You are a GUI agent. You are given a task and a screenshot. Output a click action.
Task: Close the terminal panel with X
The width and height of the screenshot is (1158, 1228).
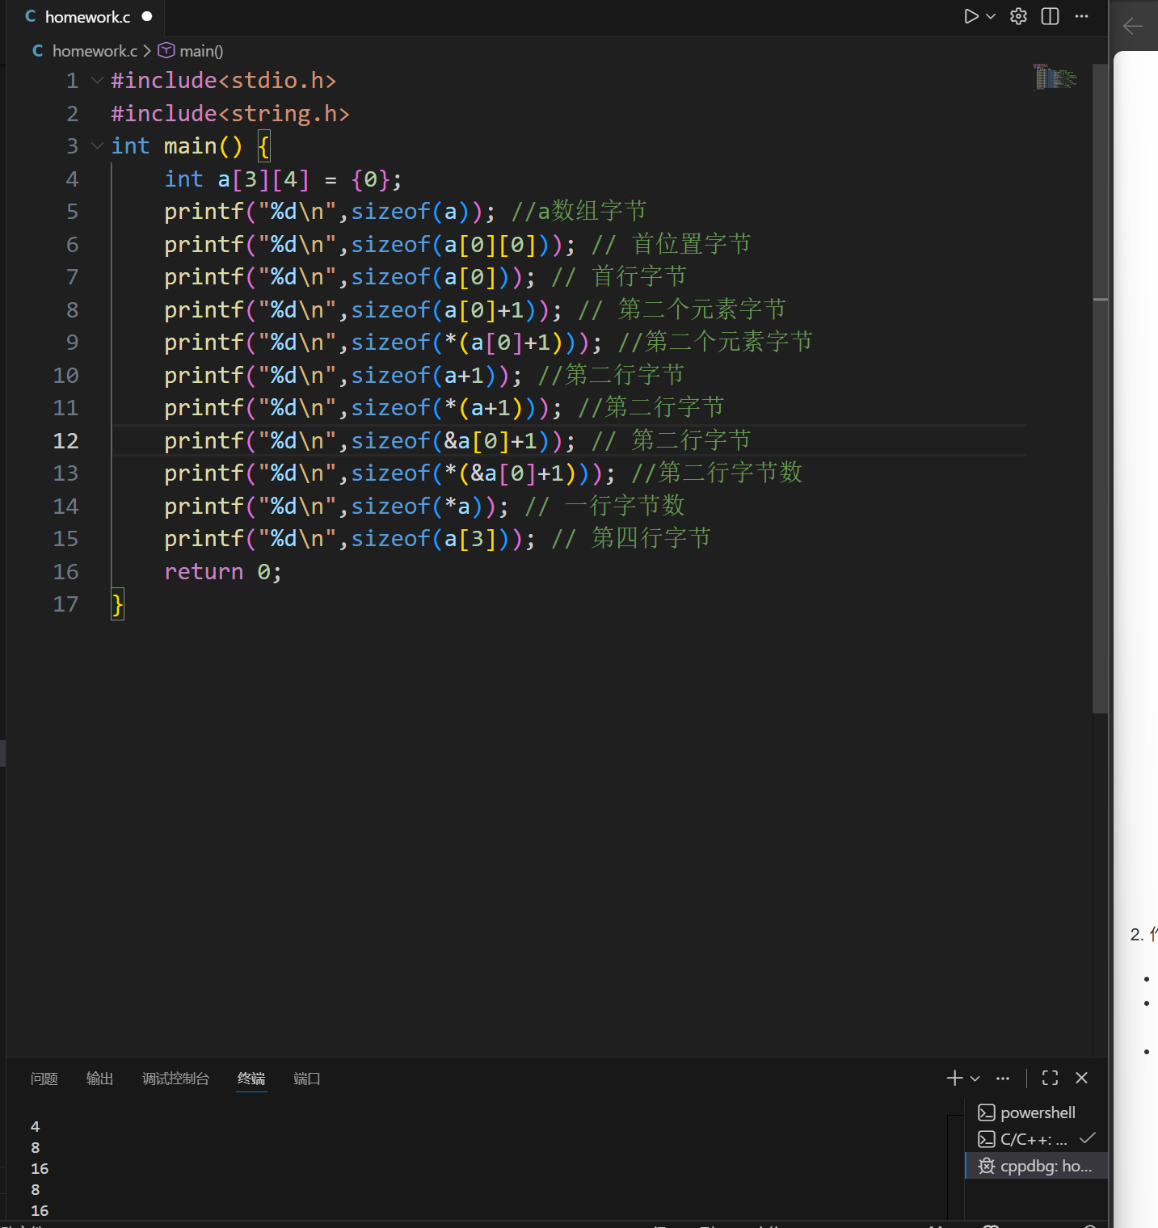click(x=1082, y=1078)
